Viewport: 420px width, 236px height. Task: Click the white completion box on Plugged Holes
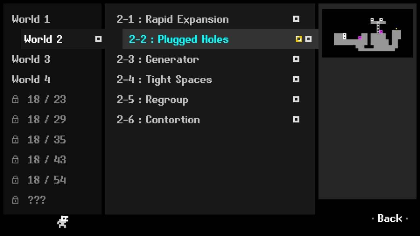click(308, 39)
